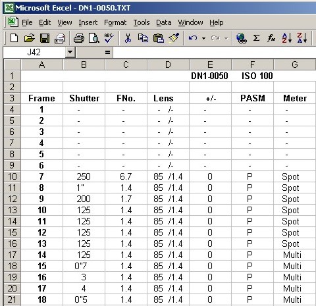
Task: Open the Undo history dropdown arrow
Action: point(204,38)
